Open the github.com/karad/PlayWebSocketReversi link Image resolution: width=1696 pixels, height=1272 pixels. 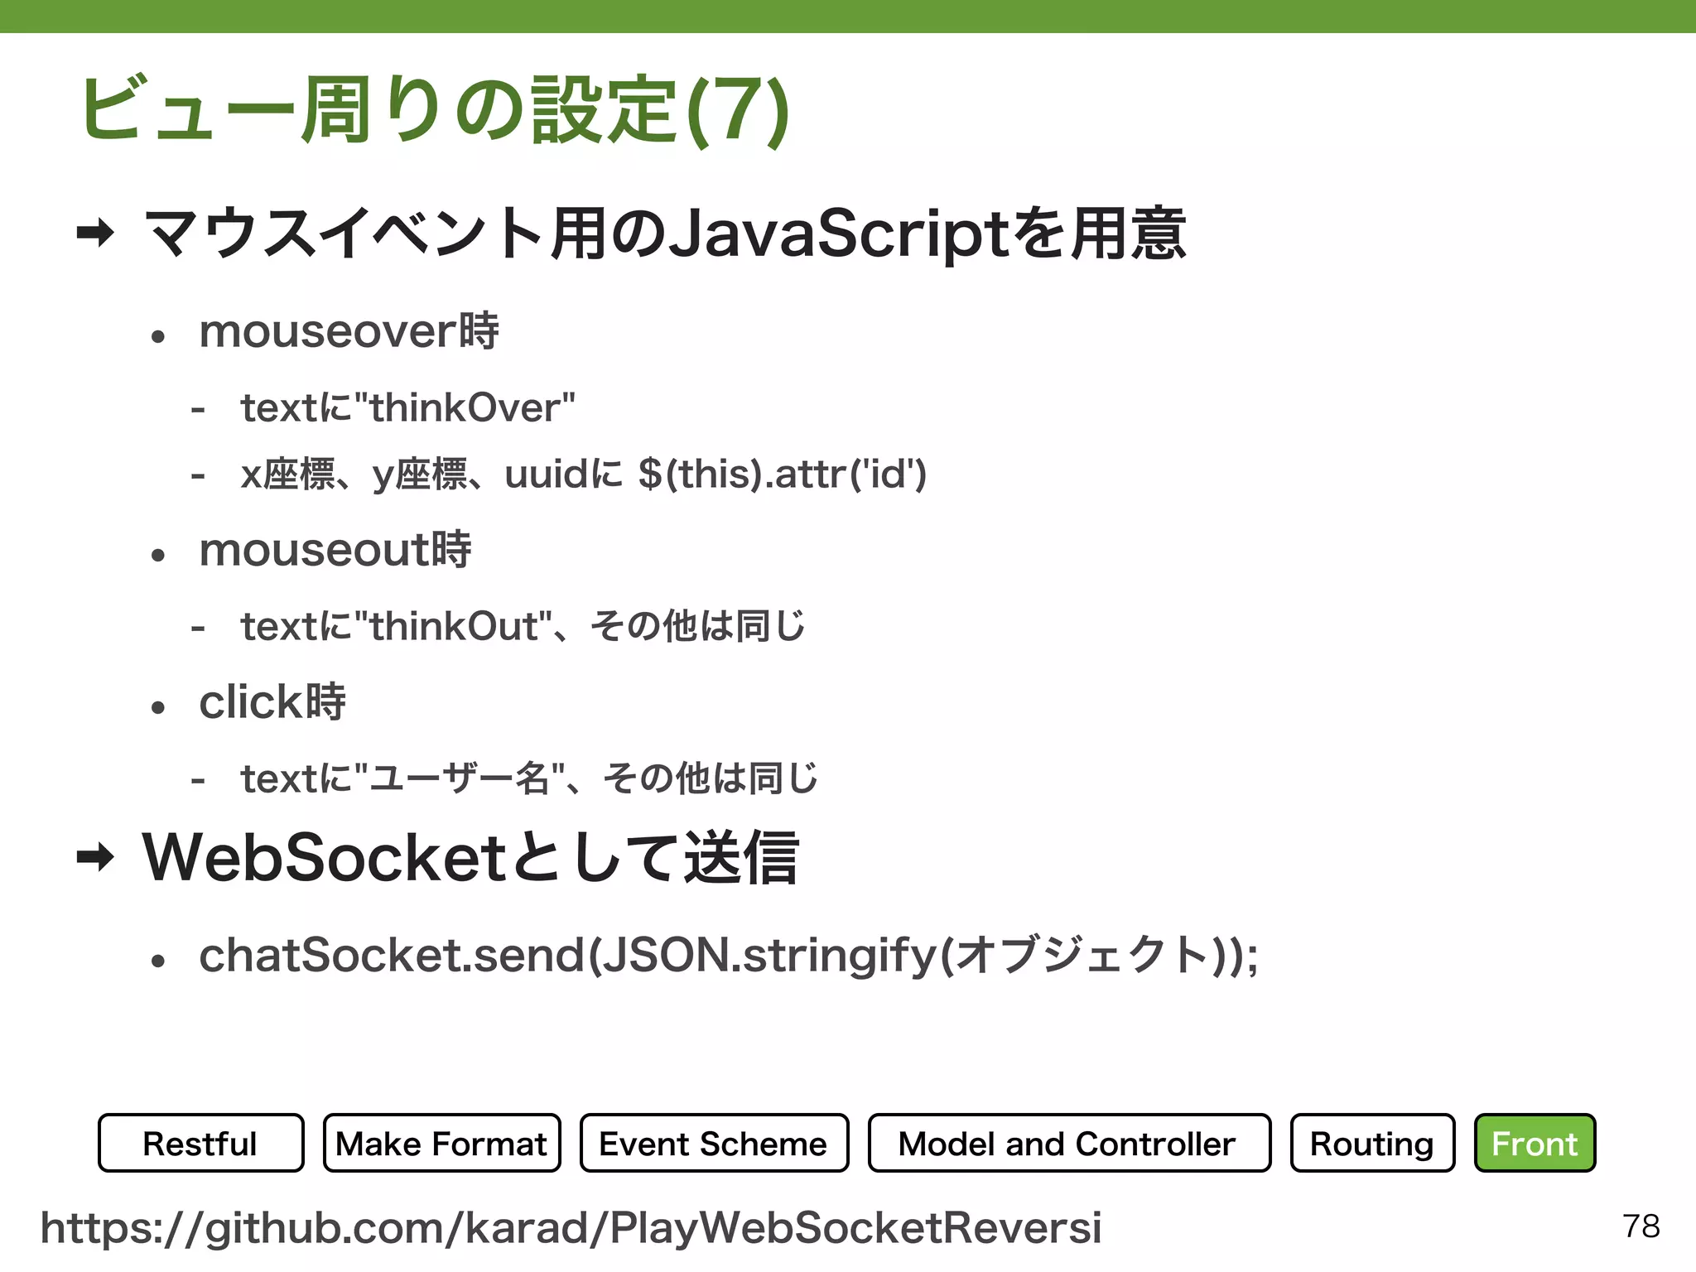point(571,1227)
